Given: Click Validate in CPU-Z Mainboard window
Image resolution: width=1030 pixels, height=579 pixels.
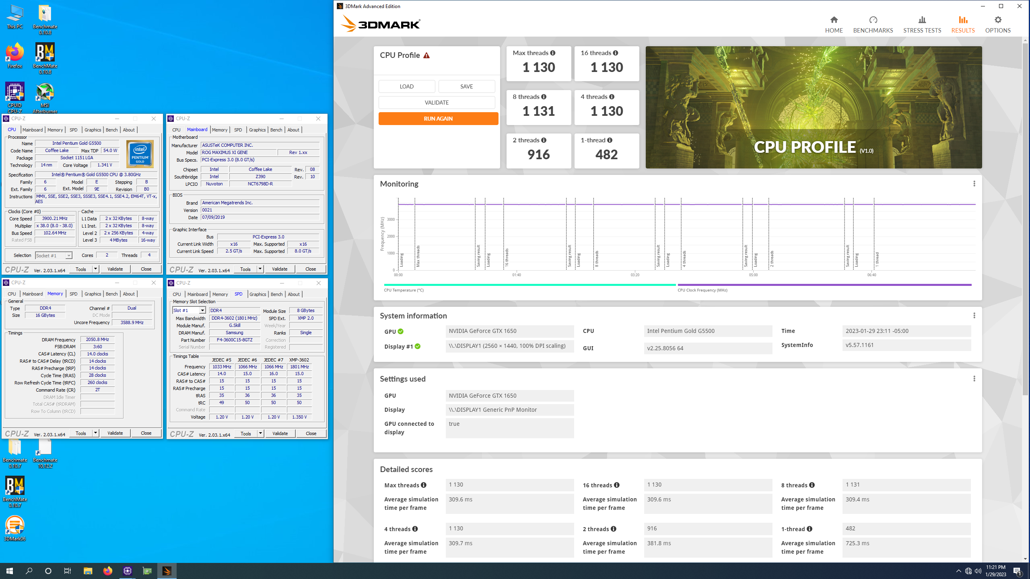Looking at the screenshot, I should click(280, 269).
